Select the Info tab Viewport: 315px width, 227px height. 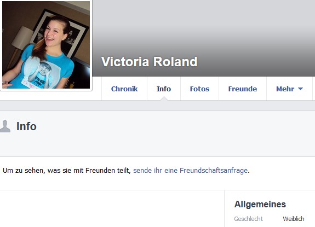[164, 89]
